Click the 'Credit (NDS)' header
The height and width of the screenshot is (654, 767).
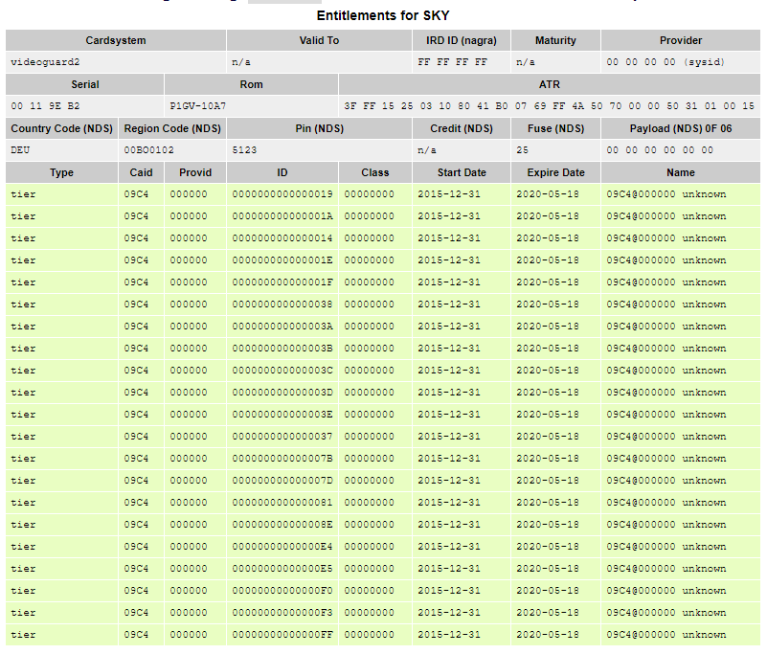click(x=462, y=128)
